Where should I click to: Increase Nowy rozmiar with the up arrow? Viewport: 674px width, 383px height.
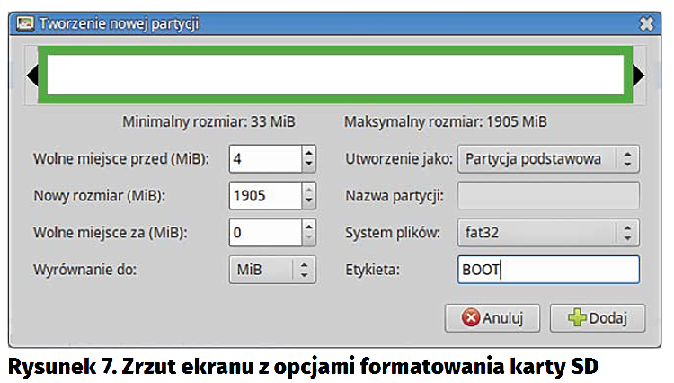click(x=308, y=190)
